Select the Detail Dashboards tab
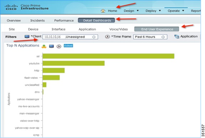 (x=97, y=20)
